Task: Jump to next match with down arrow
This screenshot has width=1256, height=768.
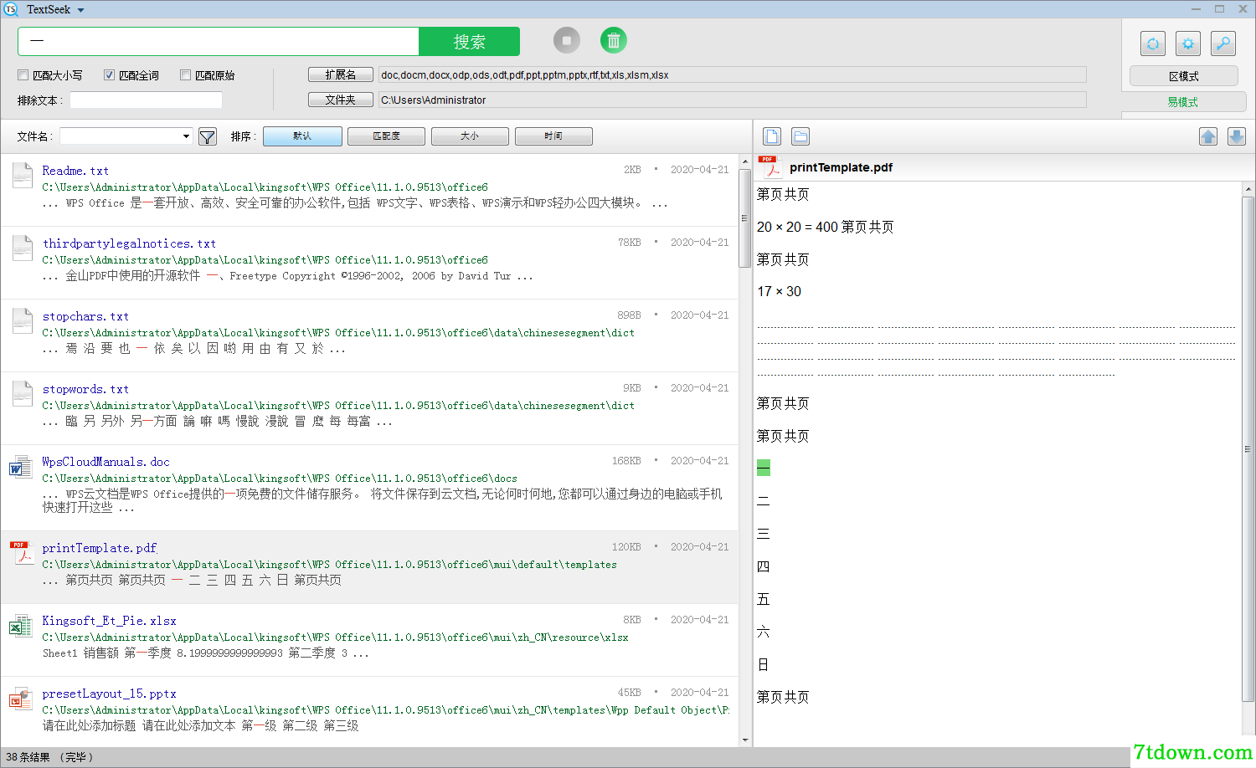Action: 1237,136
